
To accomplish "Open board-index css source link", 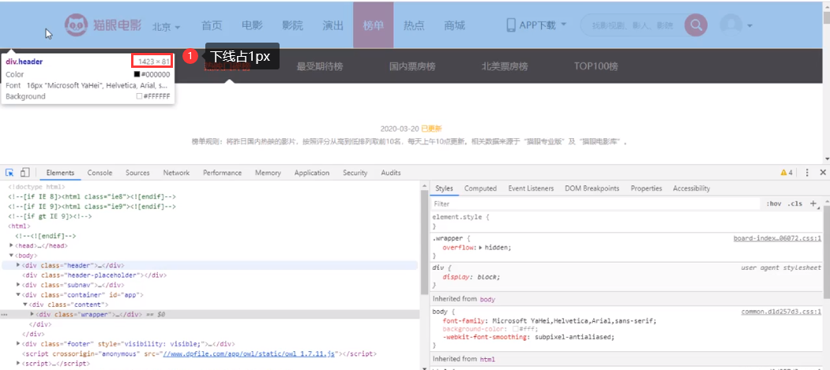I will 777,238.
